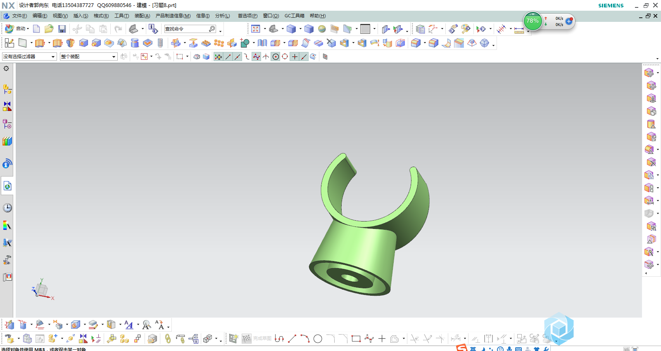Toggle the Intersection snap
This screenshot has width=661, height=351.
[x=266, y=57]
